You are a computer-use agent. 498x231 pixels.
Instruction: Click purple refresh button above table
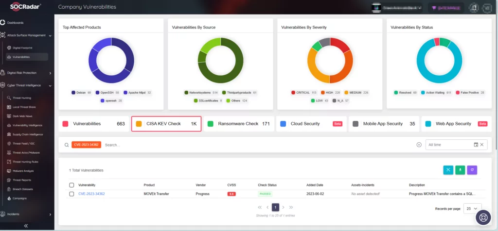tap(472, 170)
